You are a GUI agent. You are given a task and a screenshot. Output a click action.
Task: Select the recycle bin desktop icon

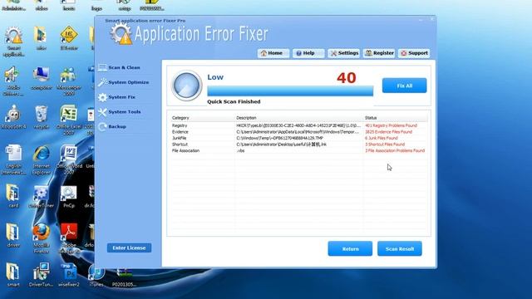41,118
